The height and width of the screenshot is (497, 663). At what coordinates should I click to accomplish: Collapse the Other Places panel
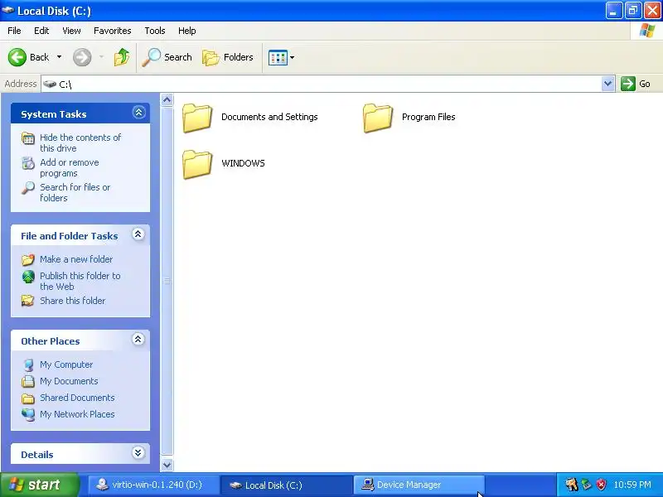tap(138, 340)
